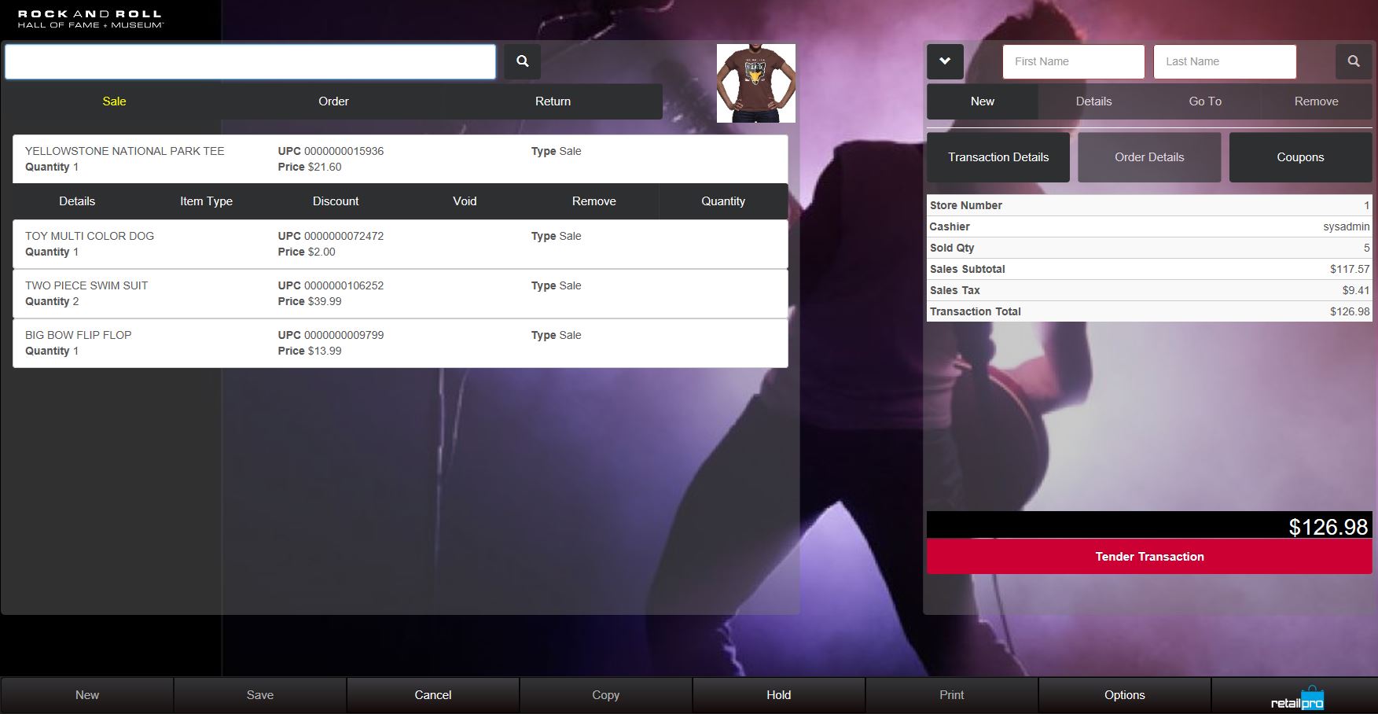Change Quantity of the selected item
The image size is (1378, 714).
pyautogui.click(x=722, y=201)
